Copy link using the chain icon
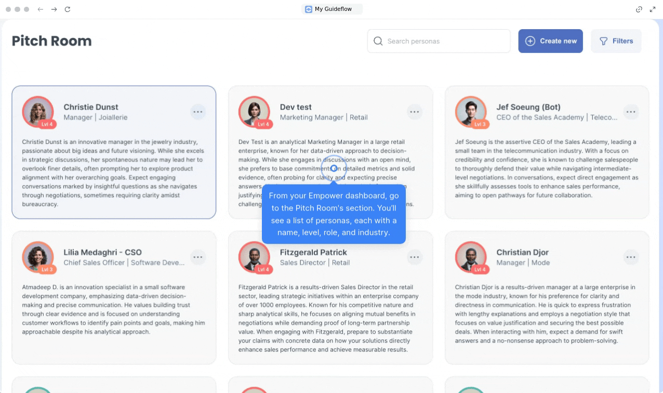This screenshot has height=393, width=663. [639, 9]
